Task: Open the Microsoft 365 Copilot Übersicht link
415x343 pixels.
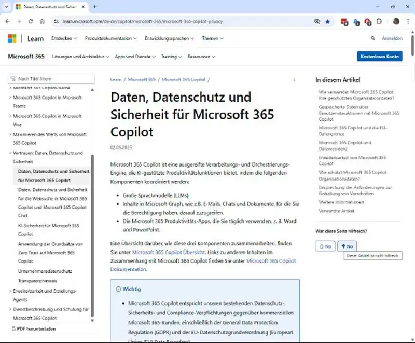Action: pos(161,252)
